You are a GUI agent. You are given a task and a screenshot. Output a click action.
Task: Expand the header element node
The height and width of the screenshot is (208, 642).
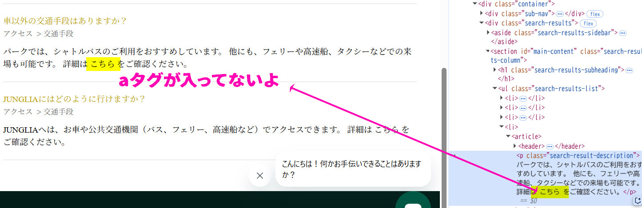[515, 146]
